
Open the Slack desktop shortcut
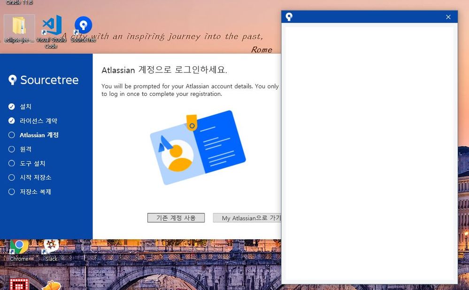(51, 251)
